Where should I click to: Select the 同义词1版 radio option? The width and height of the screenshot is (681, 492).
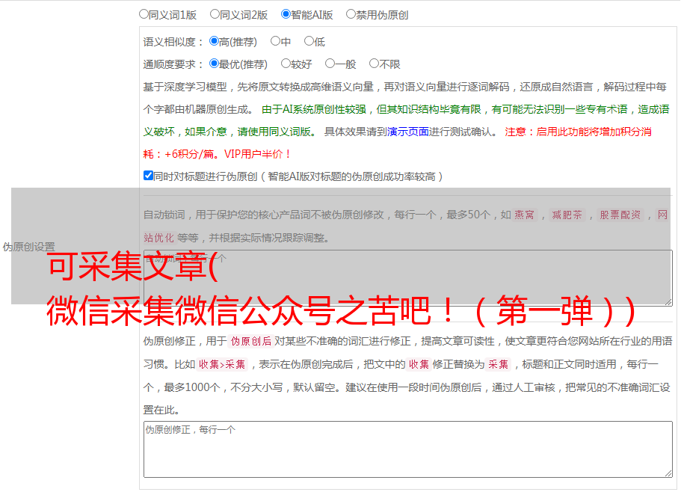coord(144,14)
